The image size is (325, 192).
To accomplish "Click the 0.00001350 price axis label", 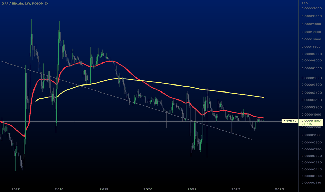I will (311, 127).
